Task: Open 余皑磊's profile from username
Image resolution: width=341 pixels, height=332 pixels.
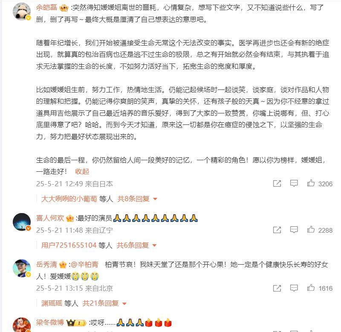Action: [46, 8]
